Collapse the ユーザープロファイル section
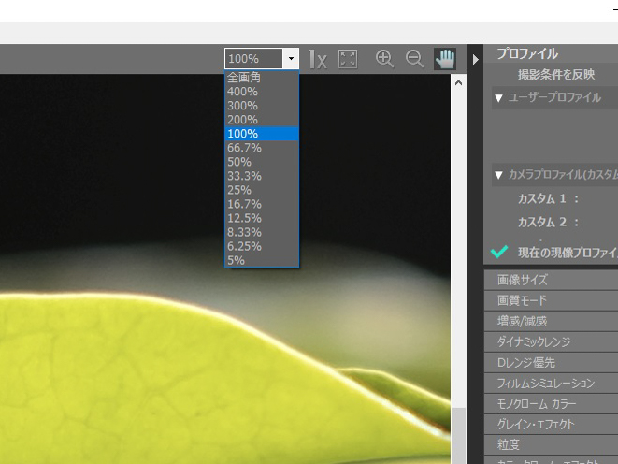The height and width of the screenshot is (464, 618). coord(498,98)
